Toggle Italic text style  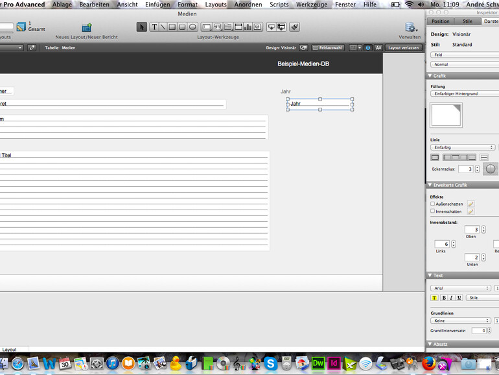[451, 298]
